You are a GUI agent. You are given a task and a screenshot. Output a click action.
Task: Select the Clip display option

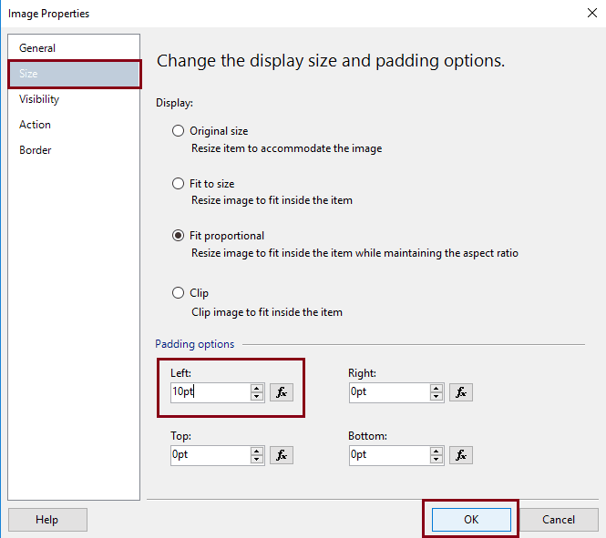coord(179,293)
